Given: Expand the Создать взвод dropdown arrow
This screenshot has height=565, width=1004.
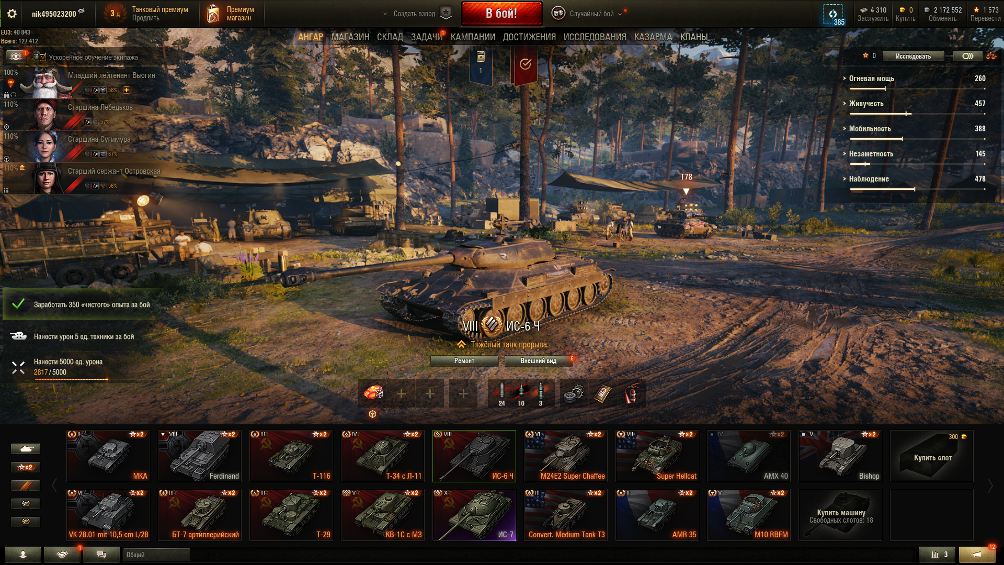Looking at the screenshot, I should click(x=385, y=14).
